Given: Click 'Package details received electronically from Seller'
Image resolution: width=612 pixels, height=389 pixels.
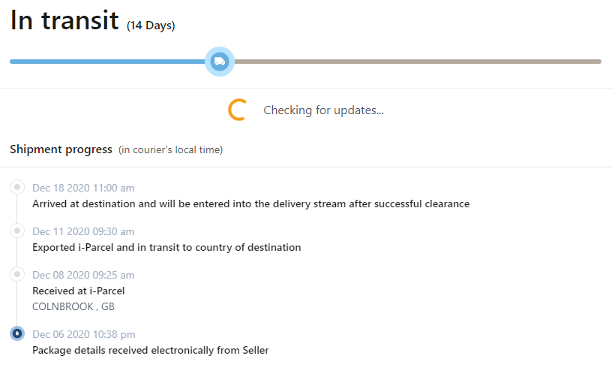Looking at the screenshot, I should (x=151, y=350).
